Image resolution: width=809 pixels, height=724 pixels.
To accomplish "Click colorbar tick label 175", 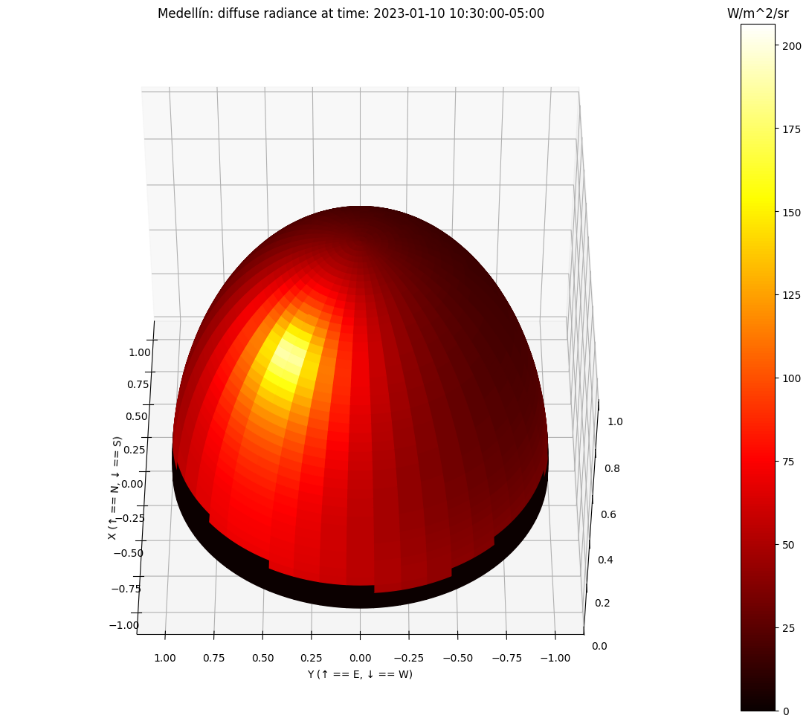I will click(x=791, y=129).
